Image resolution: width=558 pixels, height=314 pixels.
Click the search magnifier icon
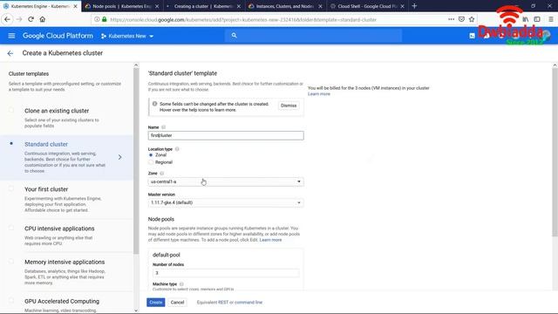click(x=234, y=35)
